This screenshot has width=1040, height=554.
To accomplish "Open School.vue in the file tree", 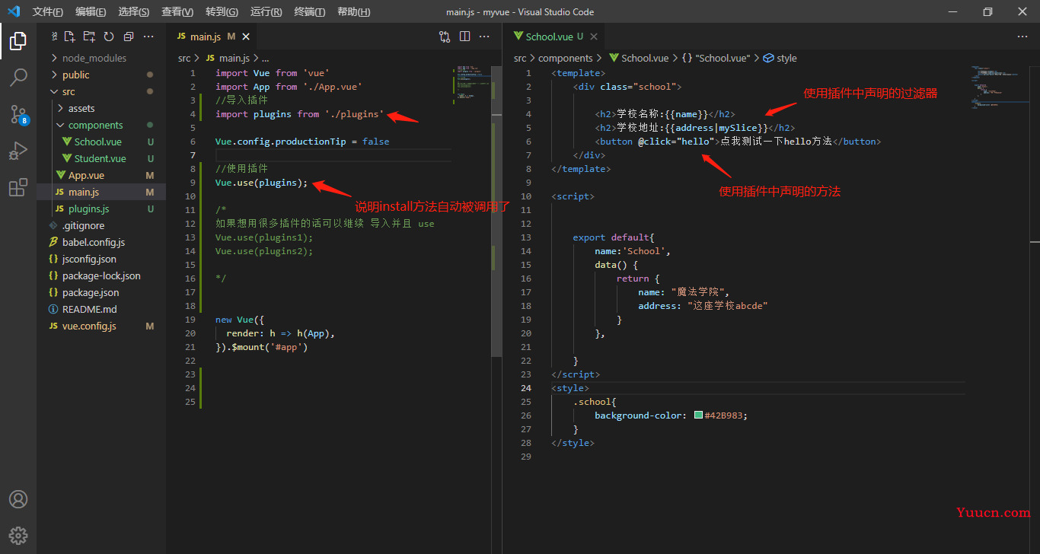I will pos(101,142).
